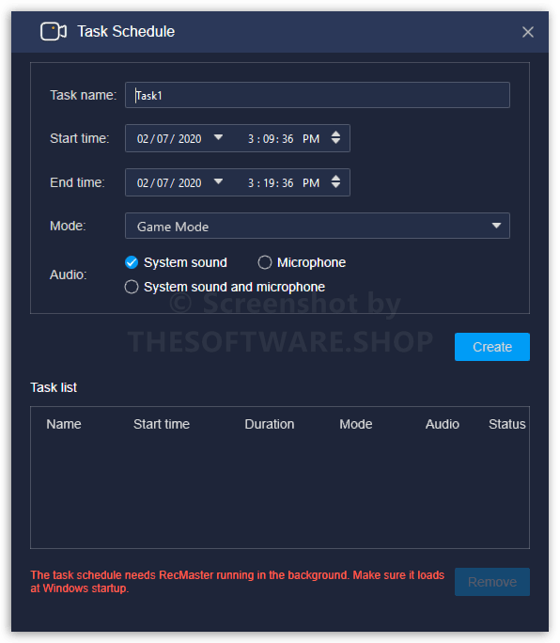Click the Duration column header

pyautogui.click(x=270, y=424)
